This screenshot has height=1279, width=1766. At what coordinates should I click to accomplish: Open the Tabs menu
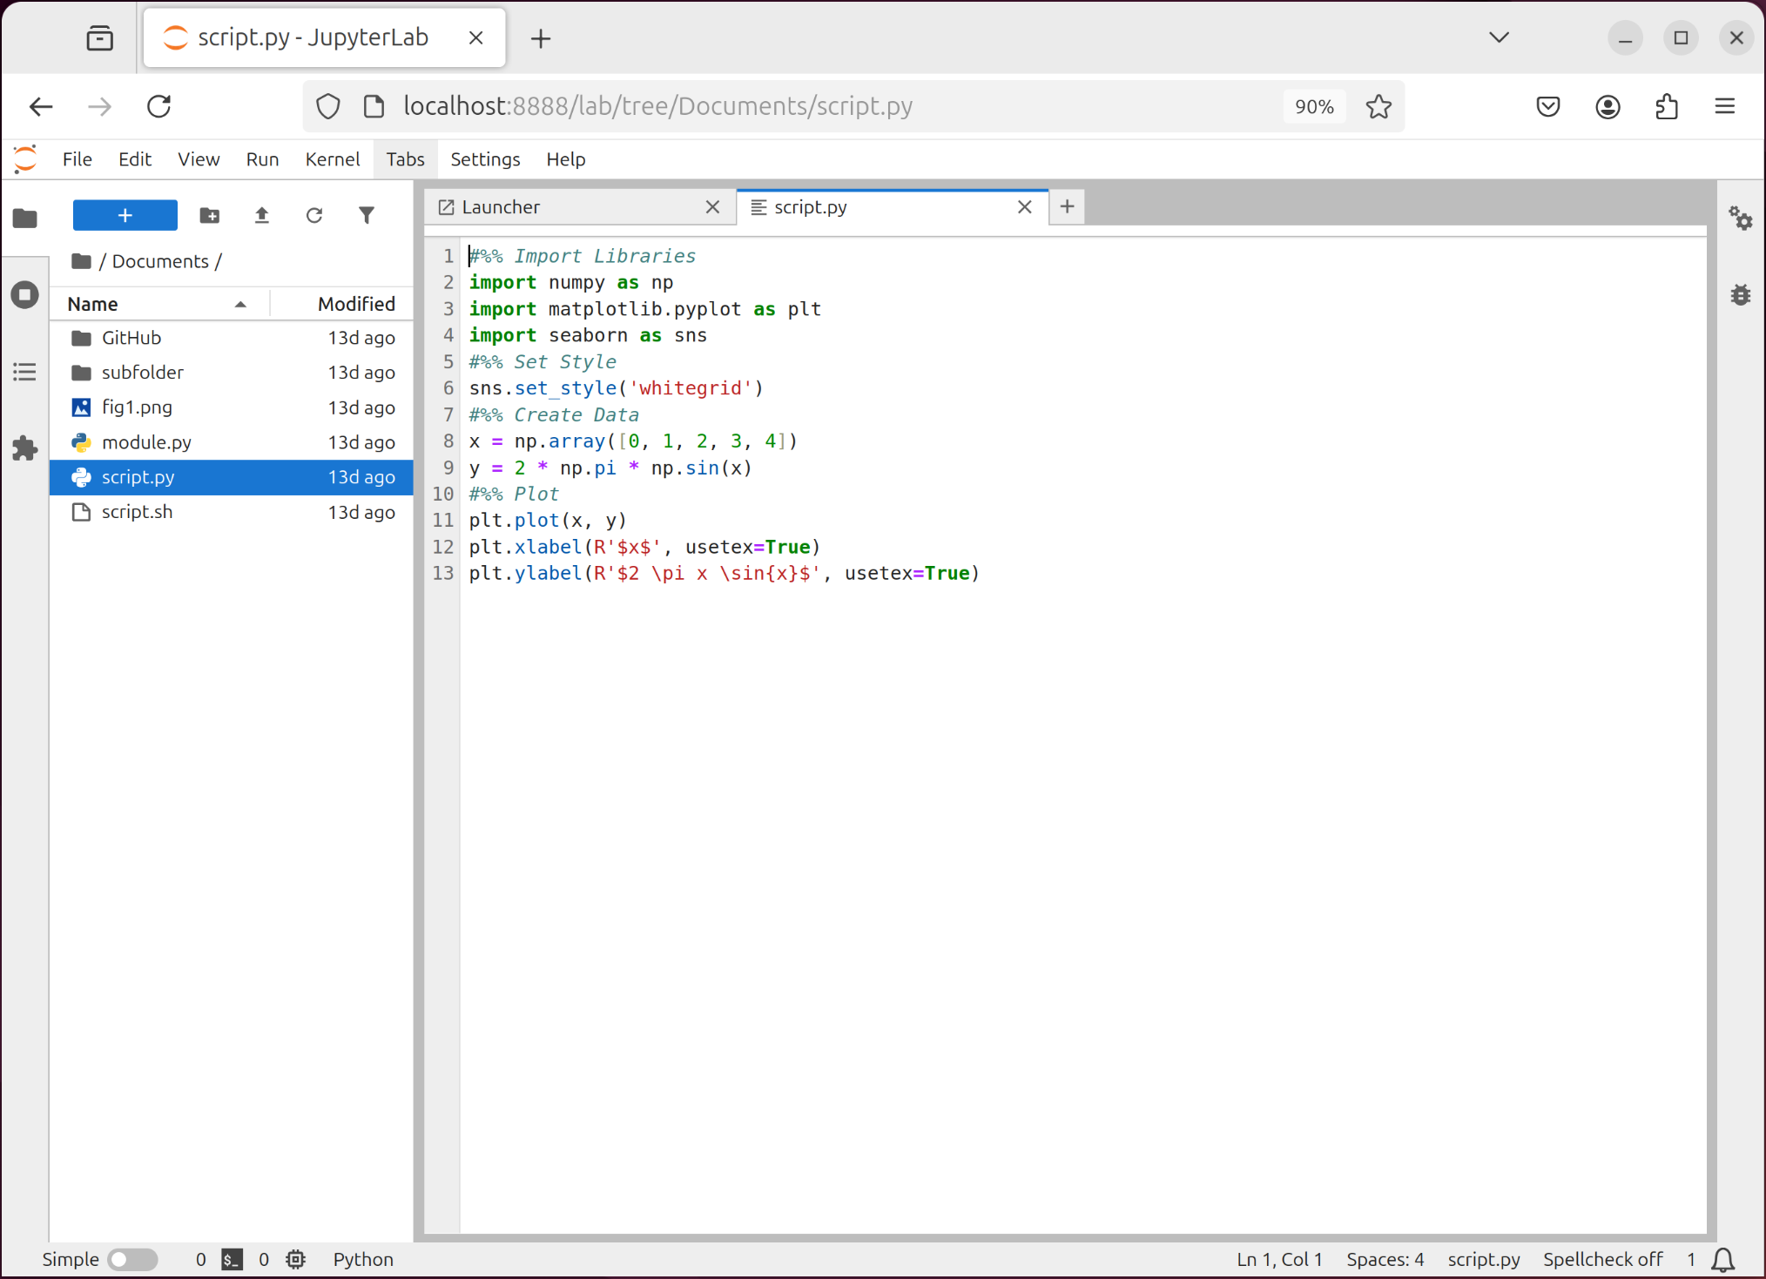coord(405,159)
